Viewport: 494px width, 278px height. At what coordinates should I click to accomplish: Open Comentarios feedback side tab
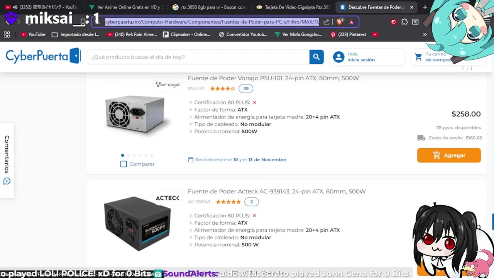pos(7,160)
